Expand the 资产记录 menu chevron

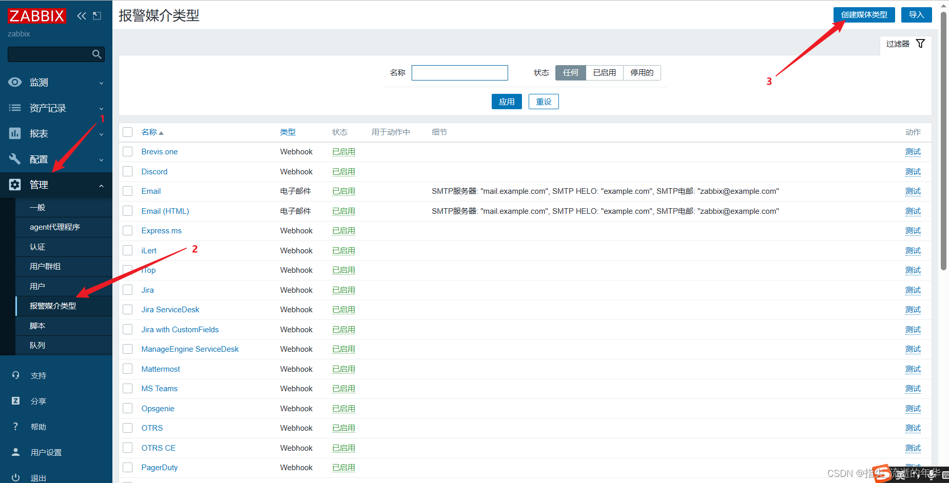(x=101, y=109)
